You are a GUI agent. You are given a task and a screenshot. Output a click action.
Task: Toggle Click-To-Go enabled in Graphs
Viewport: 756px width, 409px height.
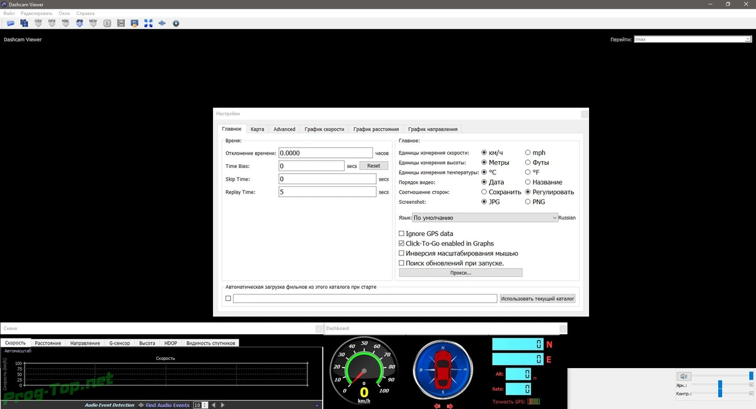point(446,244)
